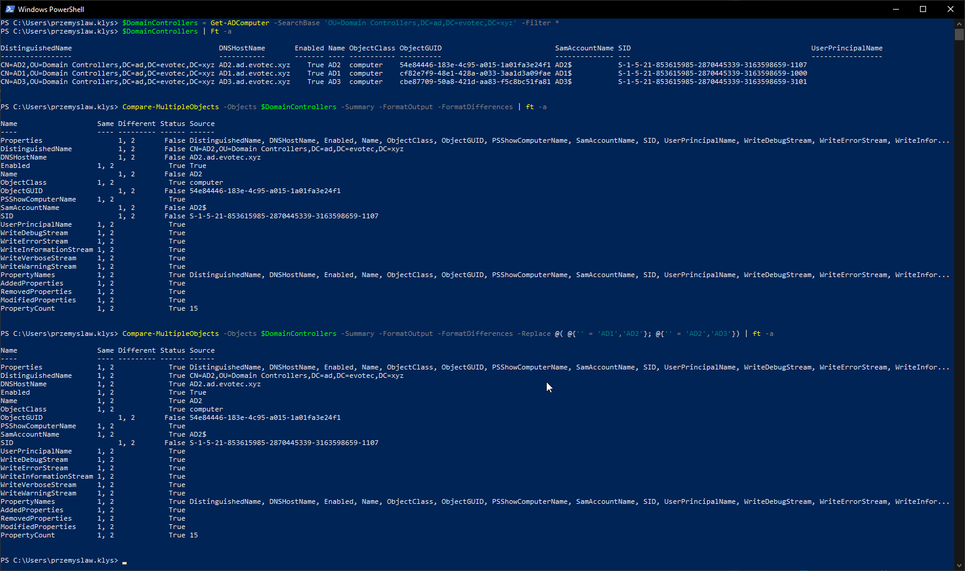Click the minimize button

(895, 8)
